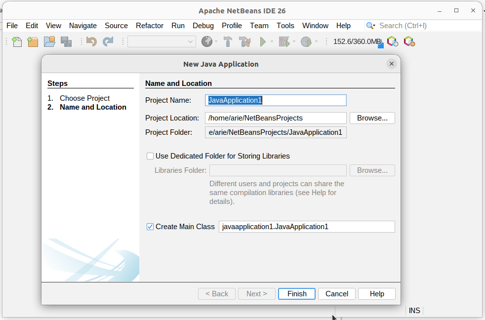Expand the Run Project dropdown arrow
485x320 pixels.
(272, 41)
